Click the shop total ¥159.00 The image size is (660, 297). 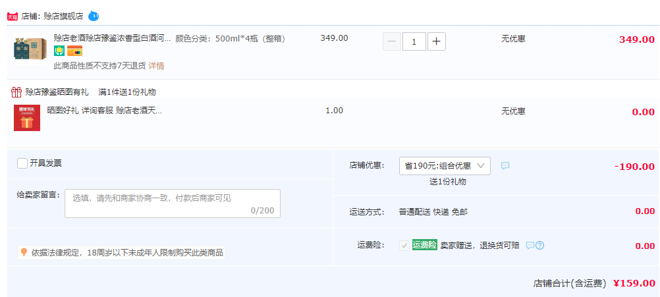(x=634, y=283)
